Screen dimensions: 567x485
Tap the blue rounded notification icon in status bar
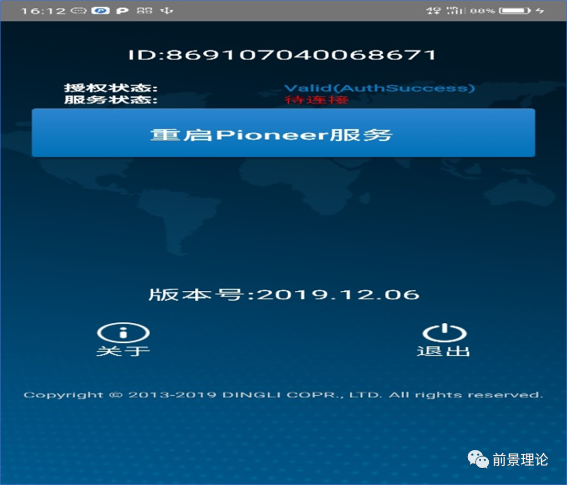100,10
